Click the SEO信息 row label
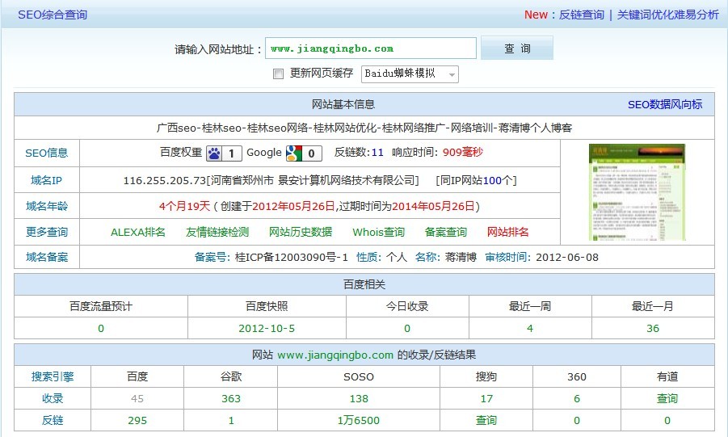Screen dimensions: 728x437 [x=46, y=153]
